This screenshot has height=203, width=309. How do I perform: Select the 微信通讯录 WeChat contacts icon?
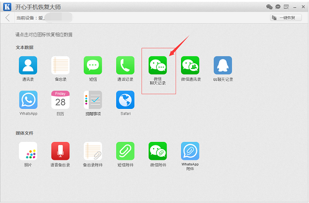coord(190,65)
